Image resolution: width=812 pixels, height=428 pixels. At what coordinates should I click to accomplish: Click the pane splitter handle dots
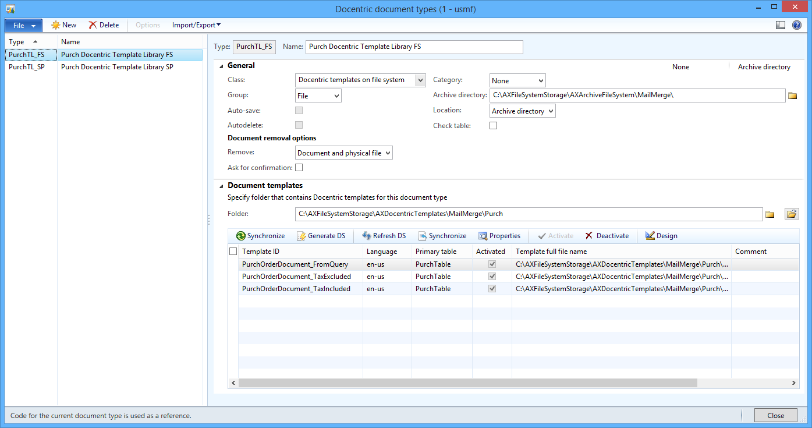click(208, 220)
